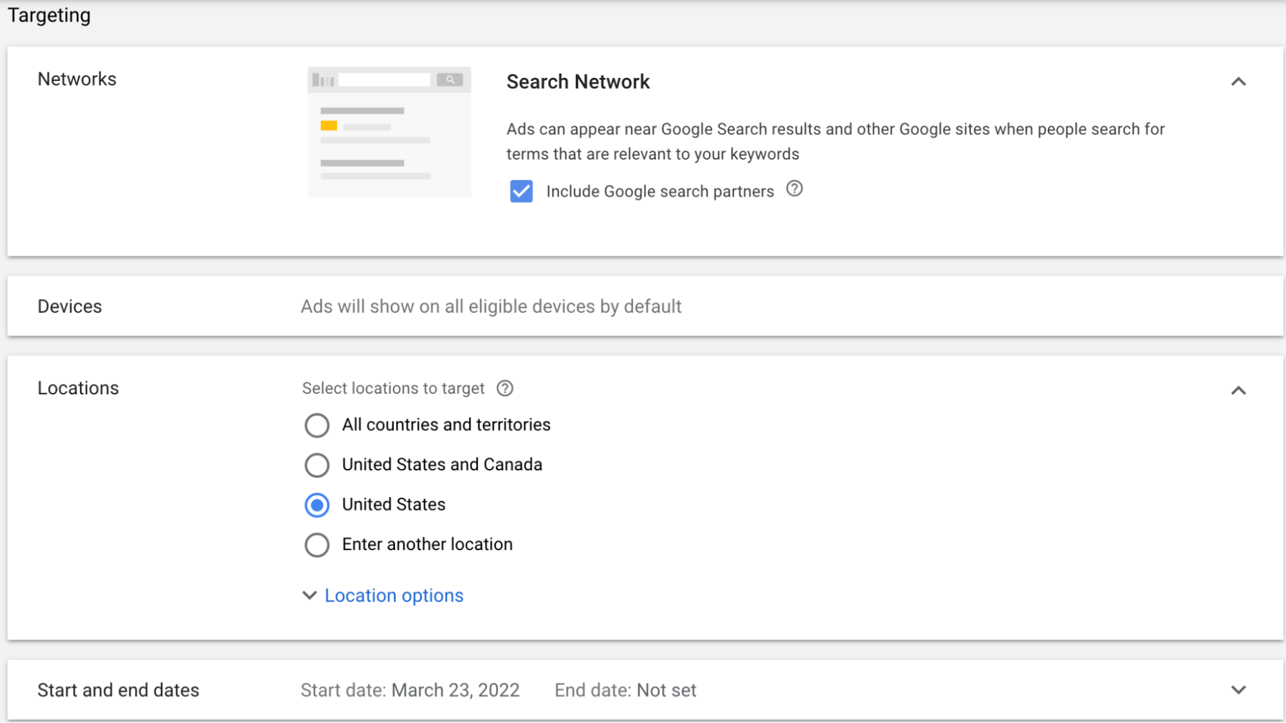
Task: Uncheck Include Google search partners
Action: click(x=521, y=191)
